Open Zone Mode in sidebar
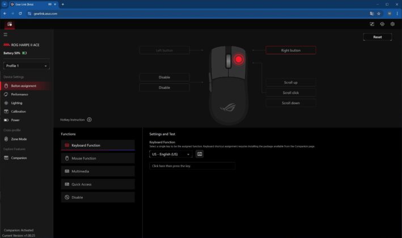Viewport: 402px width, 238px height. click(27, 139)
